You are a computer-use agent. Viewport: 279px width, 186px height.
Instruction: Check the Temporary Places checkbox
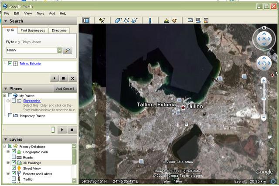click(10, 115)
